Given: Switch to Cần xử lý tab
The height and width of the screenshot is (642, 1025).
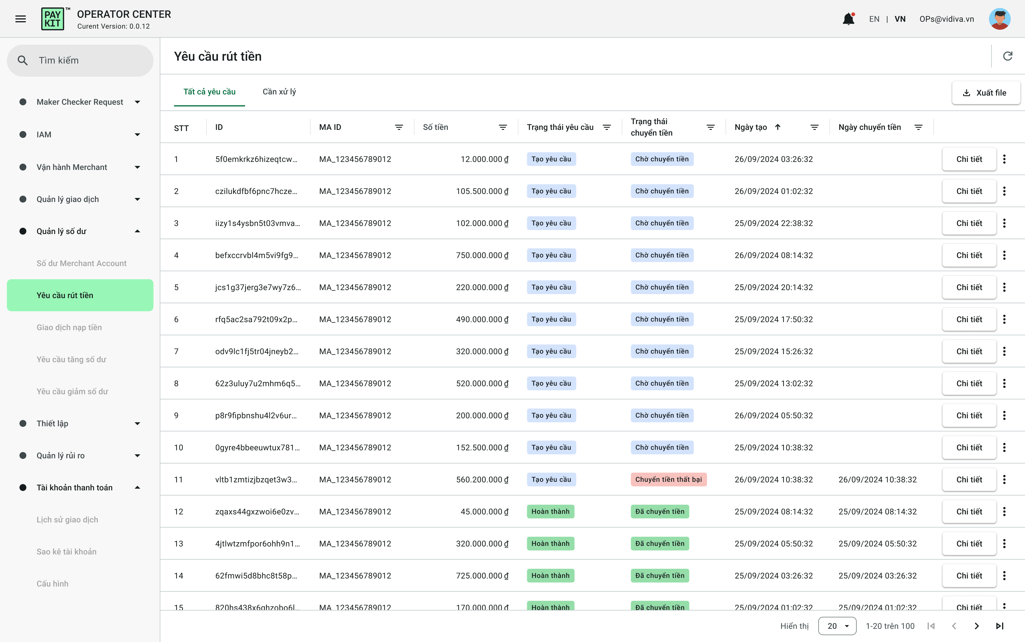Looking at the screenshot, I should point(279,92).
